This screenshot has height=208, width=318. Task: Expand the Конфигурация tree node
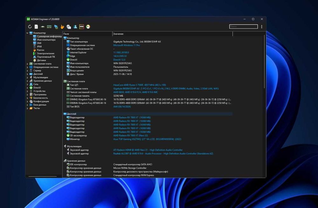(27, 101)
